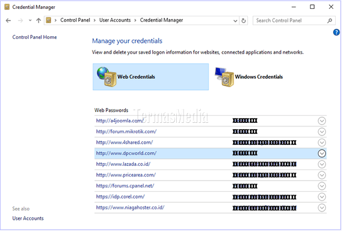Expand the idp.corel.com credential entry
The width and height of the screenshot is (342, 231).
pyautogui.click(x=321, y=197)
